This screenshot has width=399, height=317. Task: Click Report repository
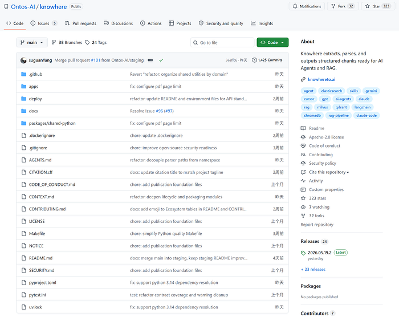click(x=317, y=225)
